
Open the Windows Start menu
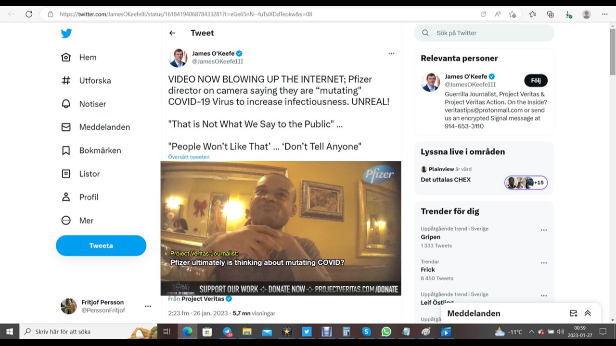10,332
